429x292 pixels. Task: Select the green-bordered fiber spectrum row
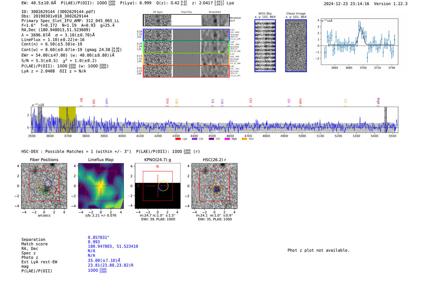pyautogui.click(x=186, y=47)
